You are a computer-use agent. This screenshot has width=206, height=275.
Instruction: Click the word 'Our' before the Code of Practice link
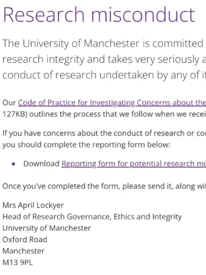pos(9,103)
